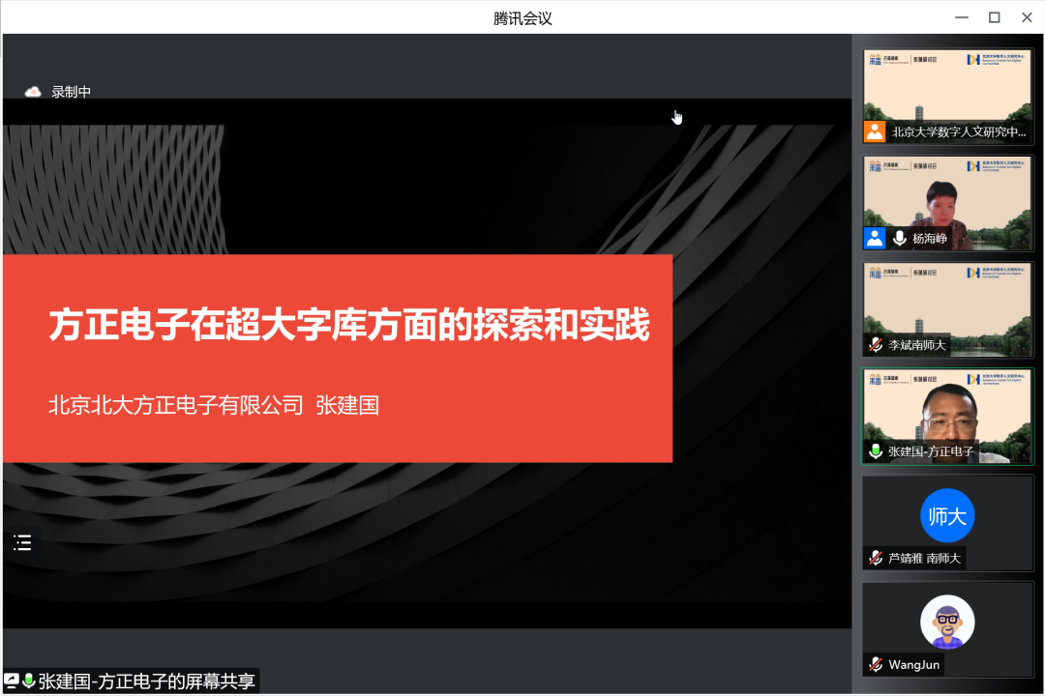
Task: Click the muted microphone icon next to 芦靖雅 南师大
Action: pos(876,558)
